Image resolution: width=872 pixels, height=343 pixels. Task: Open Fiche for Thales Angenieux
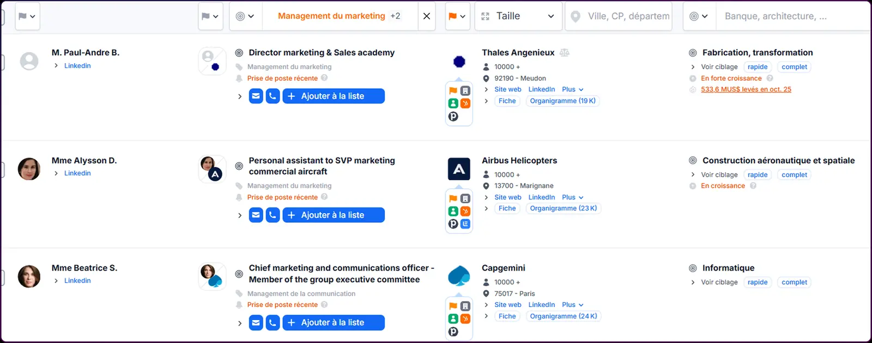507,101
